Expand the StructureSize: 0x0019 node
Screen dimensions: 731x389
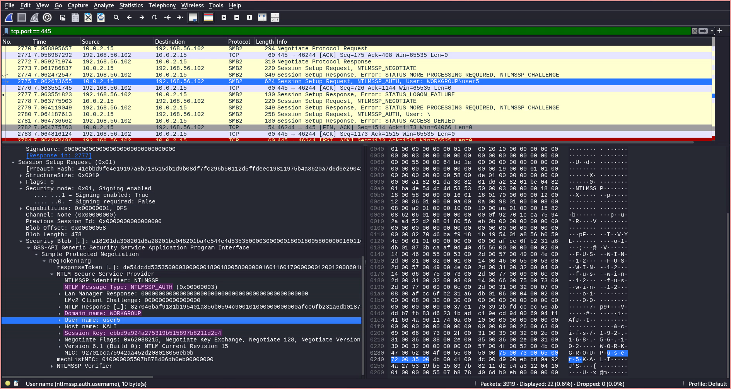21,176
